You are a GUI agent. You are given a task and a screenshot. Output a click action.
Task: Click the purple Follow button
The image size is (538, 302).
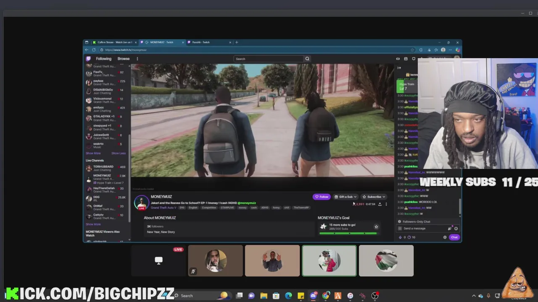pyautogui.click(x=322, y=197)
